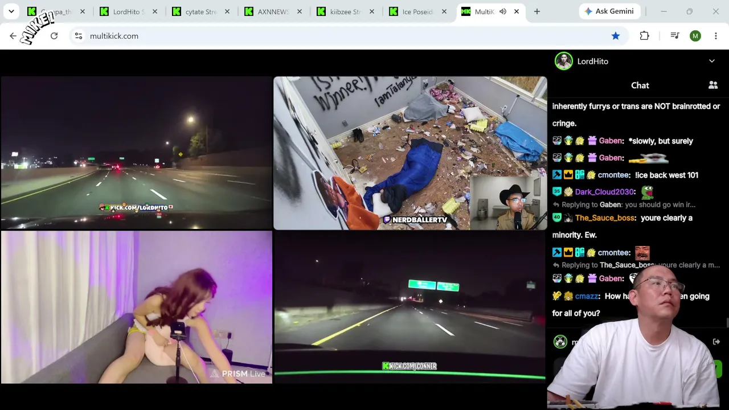Click cmontee on the '!ice back west 101' message
The image size is (729, 410).
pos(614,175)
